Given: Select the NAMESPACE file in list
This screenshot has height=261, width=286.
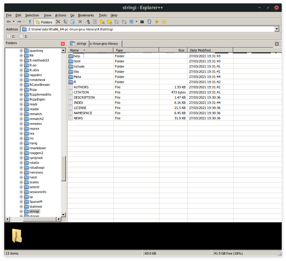Looking at the screenshot, I should pos(83,113).
